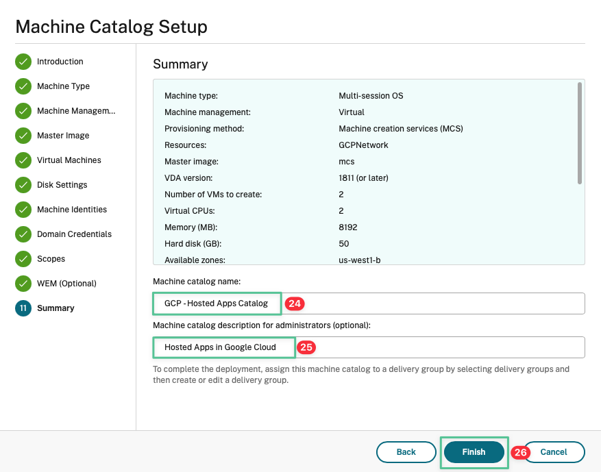
Task: Click the WEM (Optional) checkmark icon
Action: 23,284
